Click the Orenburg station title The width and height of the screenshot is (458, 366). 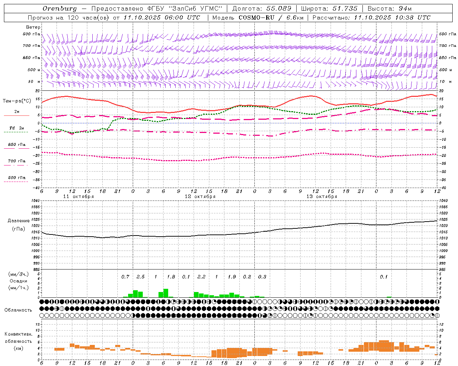59,9
